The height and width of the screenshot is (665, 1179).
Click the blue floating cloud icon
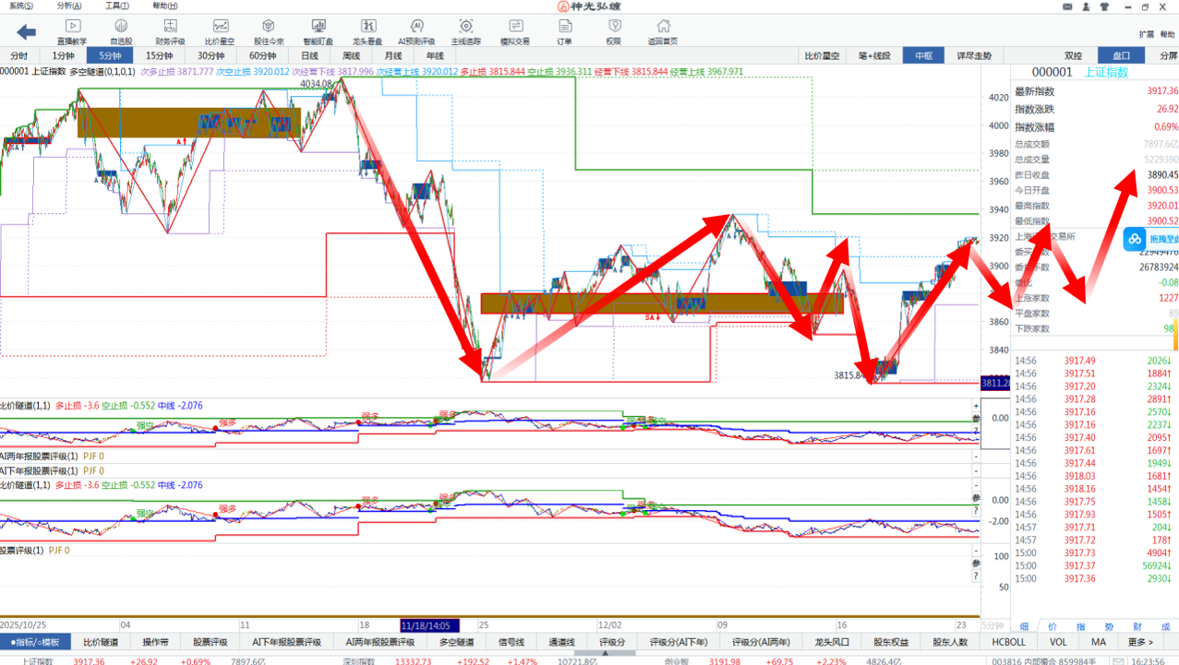click(x=1133, y=240)
